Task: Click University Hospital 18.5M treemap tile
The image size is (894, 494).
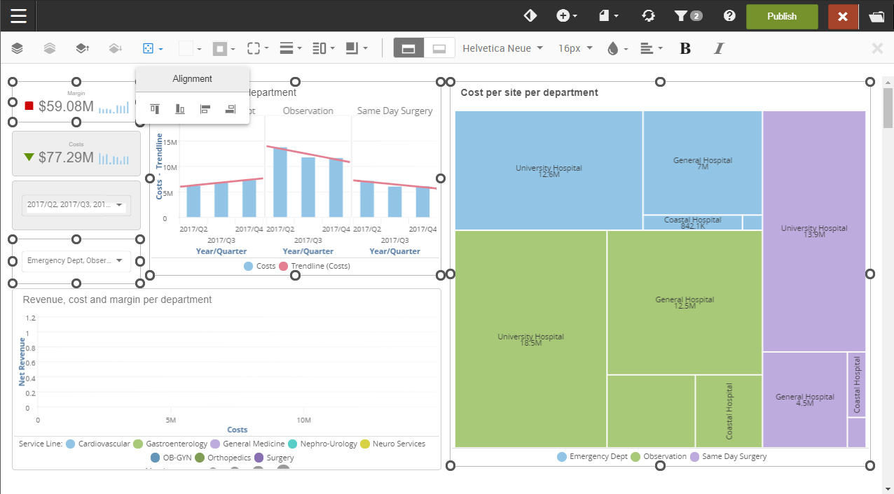Action: [530, 339]
